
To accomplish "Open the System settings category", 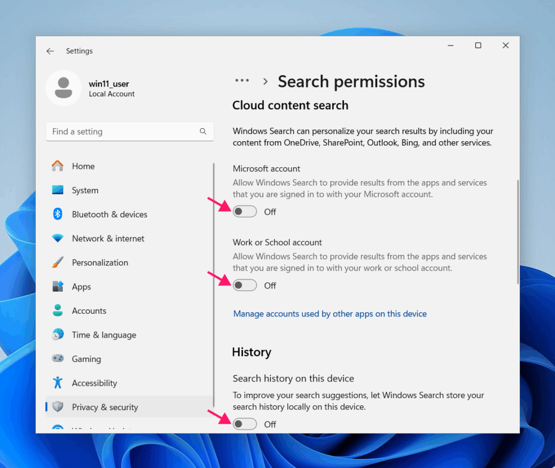I will coord(130,190).
